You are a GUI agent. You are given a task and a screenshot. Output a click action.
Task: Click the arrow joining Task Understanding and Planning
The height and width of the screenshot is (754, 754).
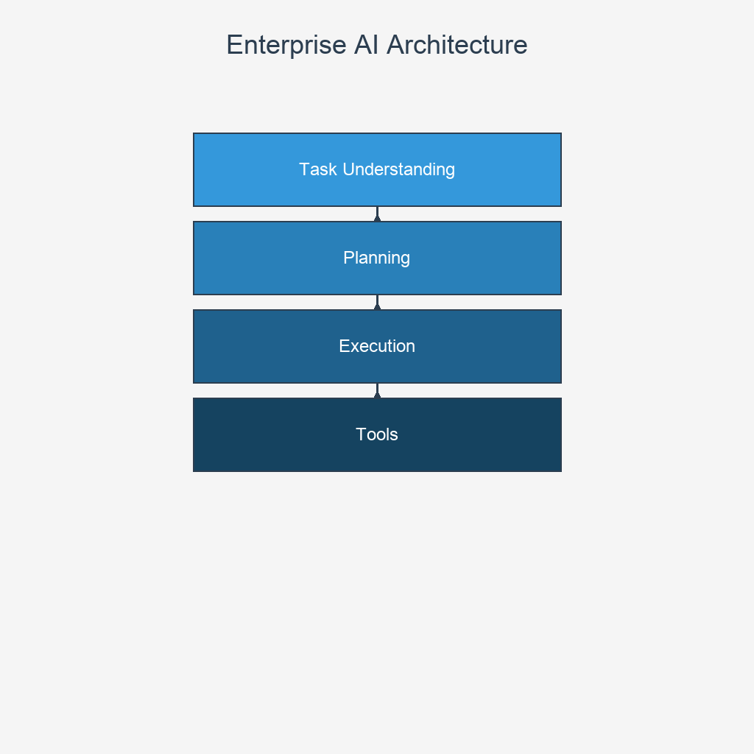(x=377, y=214)
